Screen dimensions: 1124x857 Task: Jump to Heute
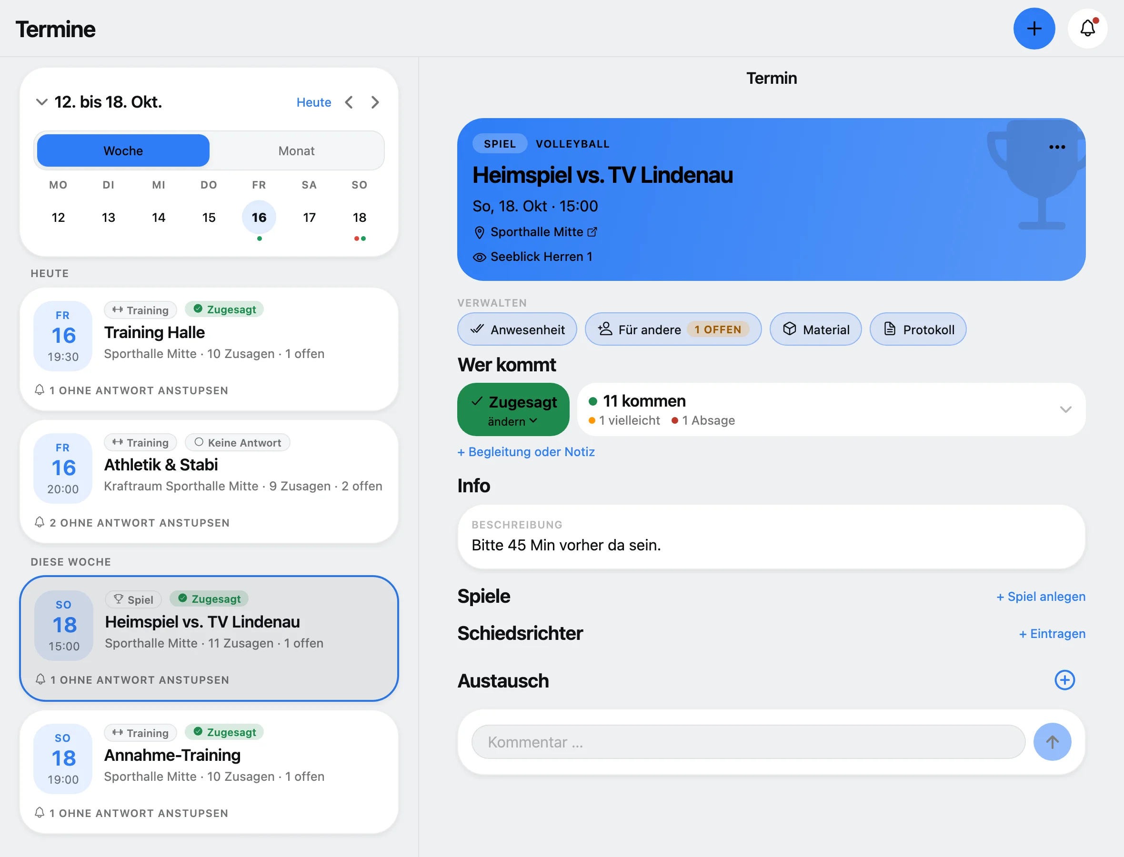(x=314, y=102)
